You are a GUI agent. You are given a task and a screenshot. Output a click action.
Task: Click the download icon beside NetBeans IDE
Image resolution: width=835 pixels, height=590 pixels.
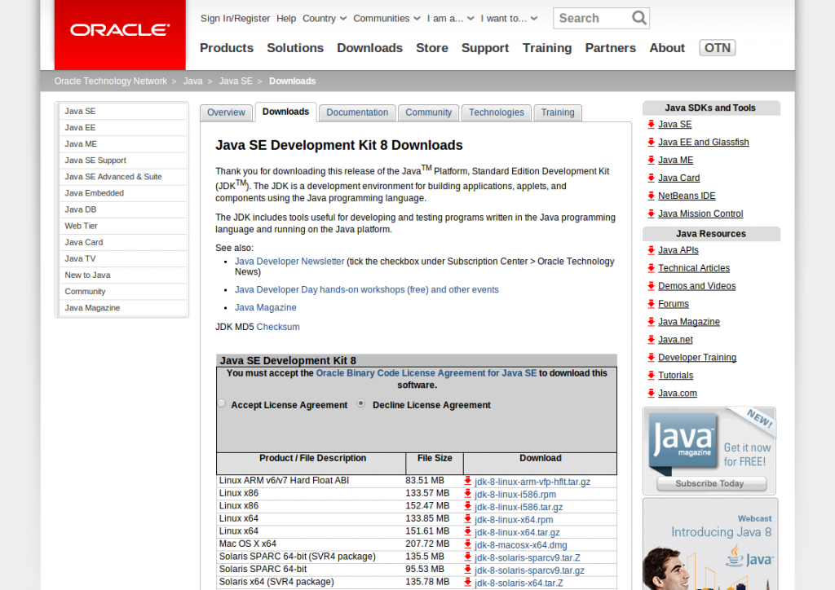pyautogui.click(x=650, y=196)
